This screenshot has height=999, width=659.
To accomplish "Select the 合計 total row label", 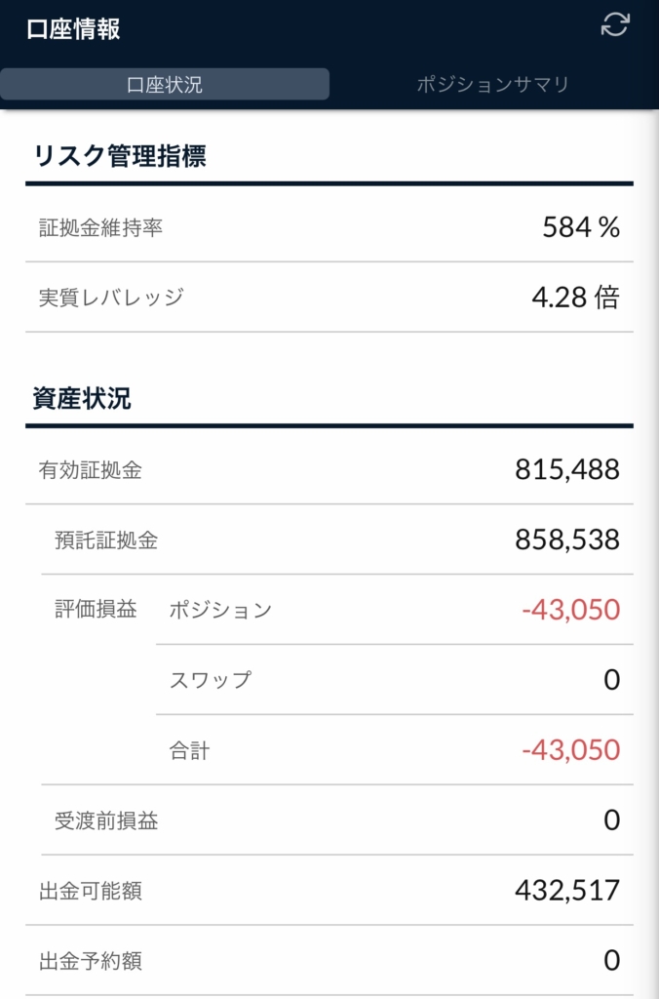I will [189, 750].
